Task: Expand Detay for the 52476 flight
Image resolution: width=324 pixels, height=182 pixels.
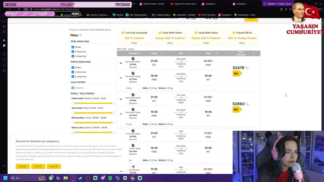Action: tap(129, 88)
